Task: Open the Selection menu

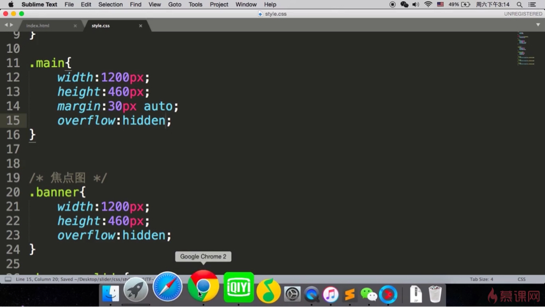Action: [x=111, y=4]
